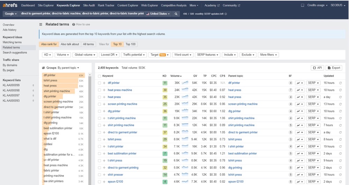Open Site Audit in top navigation

point(89,5)
